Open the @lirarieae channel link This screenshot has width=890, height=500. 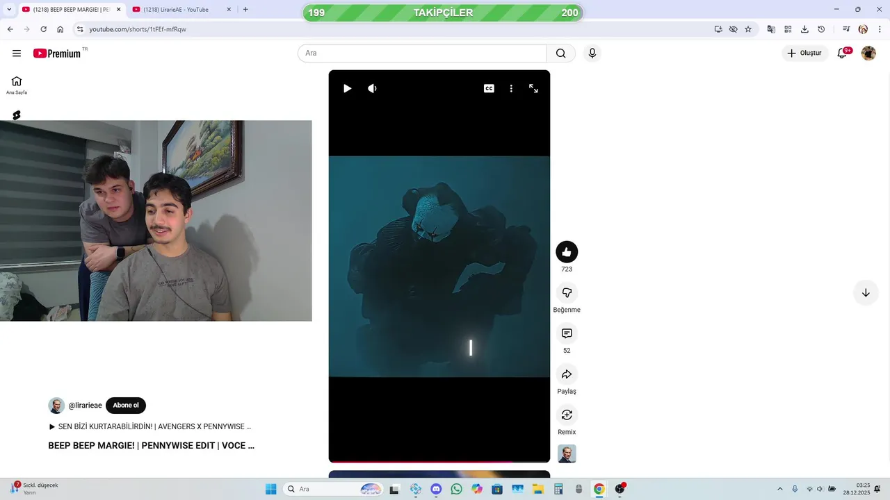(x=85, y=406)
